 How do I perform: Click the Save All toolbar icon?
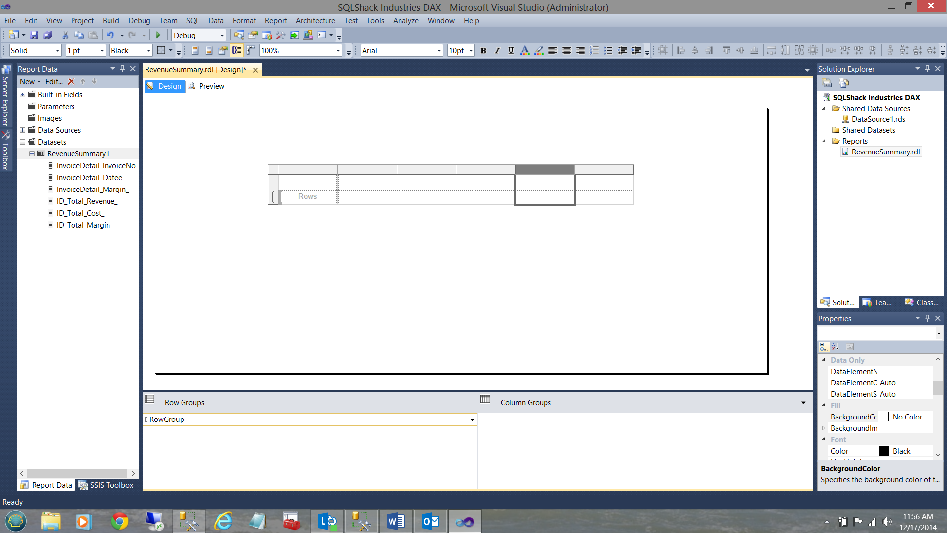(48, 35)
